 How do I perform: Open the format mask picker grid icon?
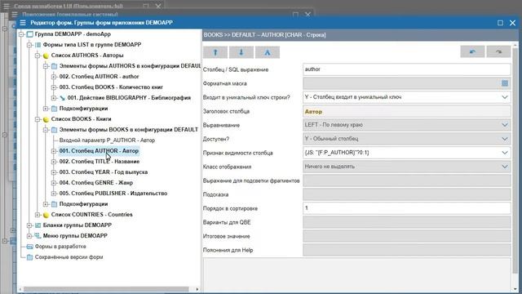click(x=505, y=83)
